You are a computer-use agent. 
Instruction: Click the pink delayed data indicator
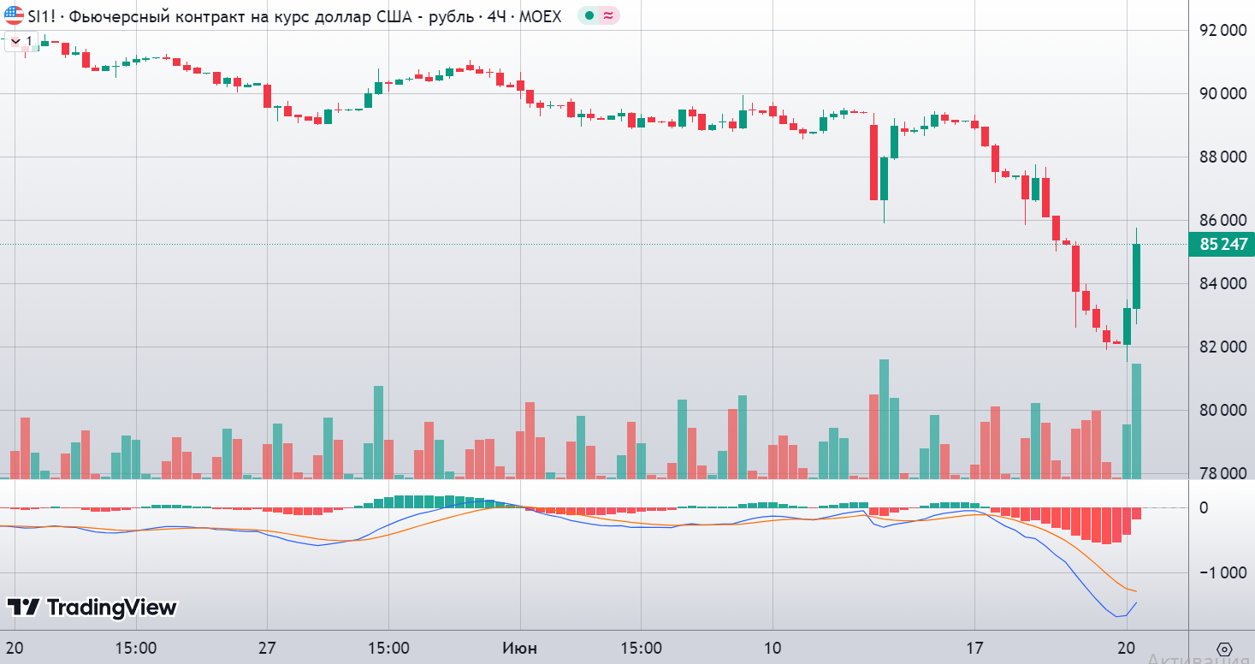click(608, 15)
